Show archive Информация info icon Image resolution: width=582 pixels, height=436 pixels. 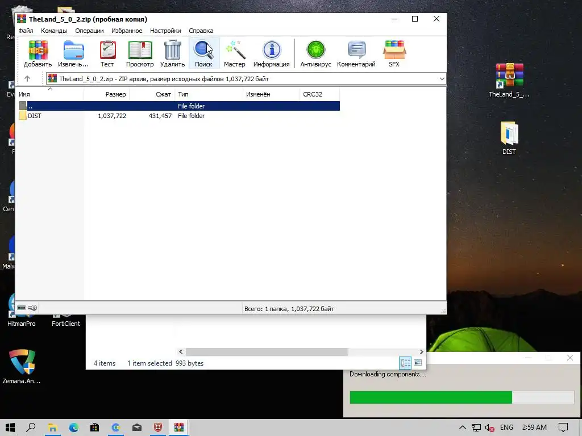pyautogui.click(x=271, y=53)
